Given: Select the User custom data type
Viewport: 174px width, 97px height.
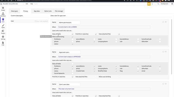Looking at the screenshot, I should tap(30, 21).
